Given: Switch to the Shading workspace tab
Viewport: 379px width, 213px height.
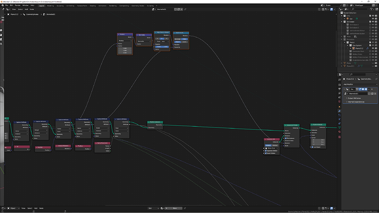Looking at the screenshot, I should (x=93, y=5).
